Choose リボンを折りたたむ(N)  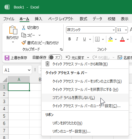85,123
